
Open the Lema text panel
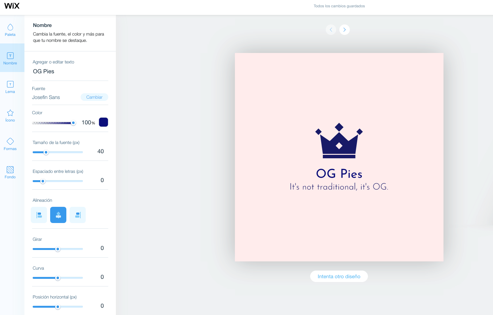click(x=10, y=87)
